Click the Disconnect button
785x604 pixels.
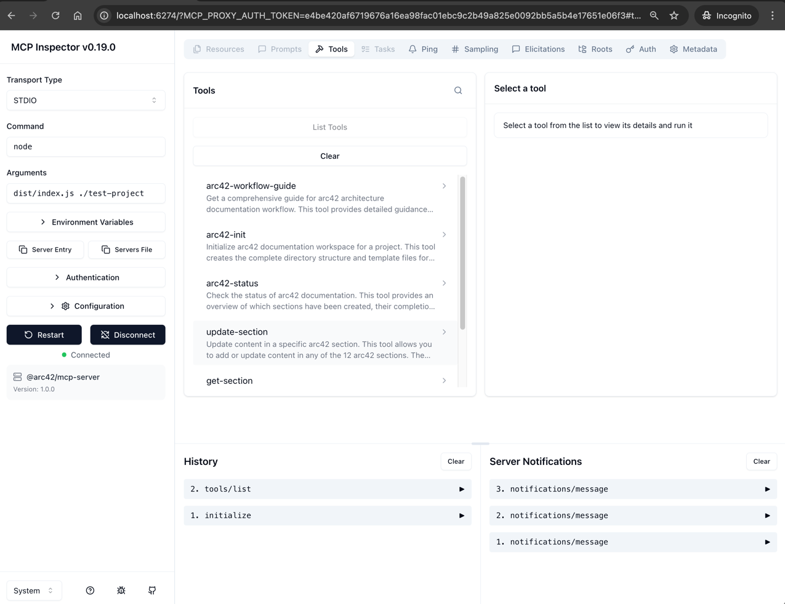[x=127, y=335]
